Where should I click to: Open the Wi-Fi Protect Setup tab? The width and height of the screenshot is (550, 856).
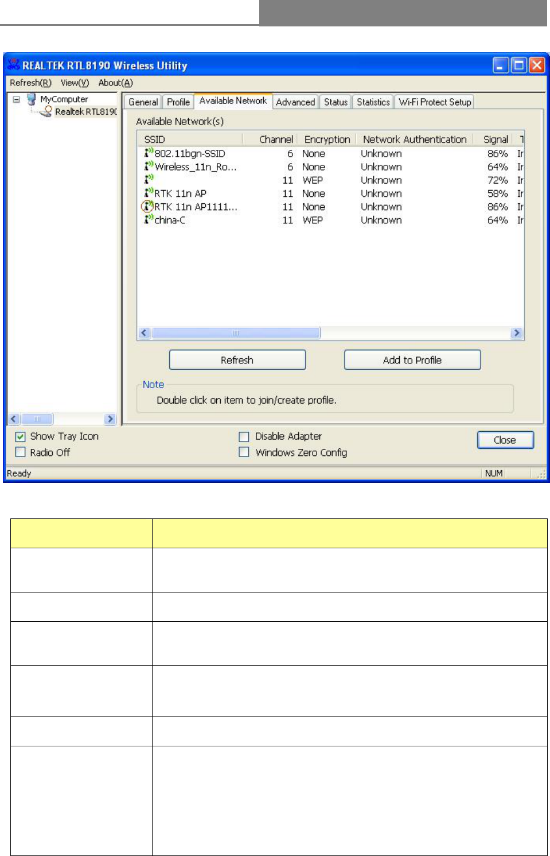[435, 102]
